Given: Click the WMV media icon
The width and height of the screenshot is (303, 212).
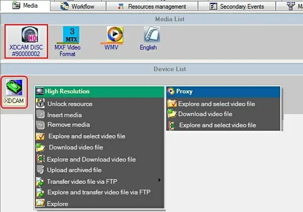Looking at the screenshot, I should point(114,39).
